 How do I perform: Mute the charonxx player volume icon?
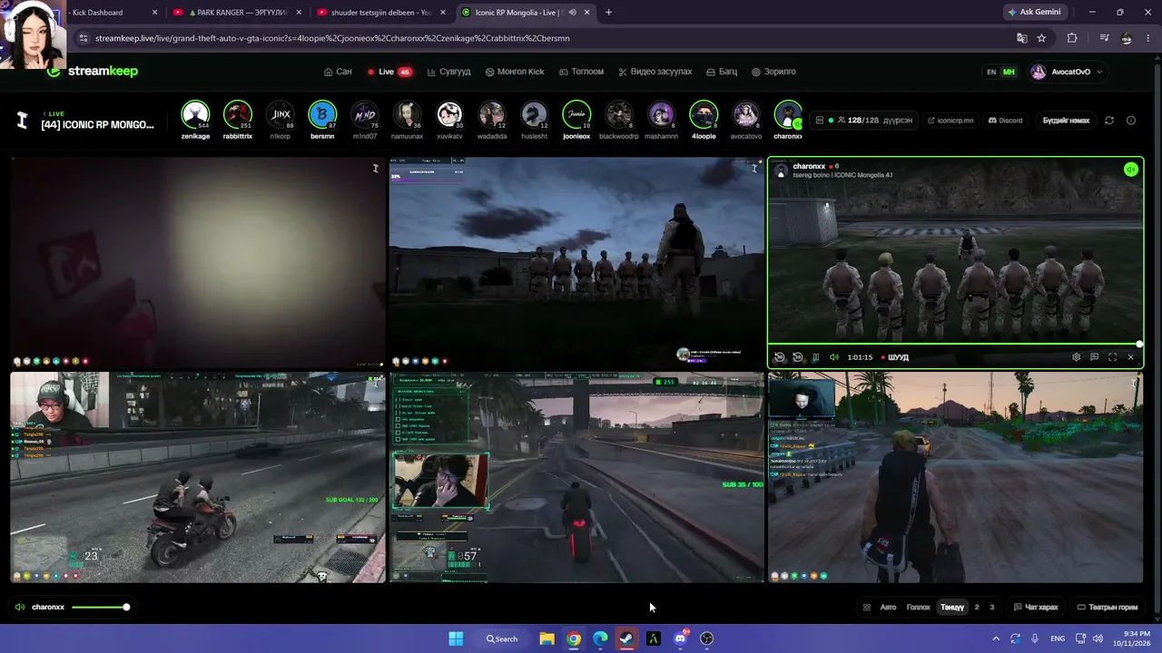point(834,357)
